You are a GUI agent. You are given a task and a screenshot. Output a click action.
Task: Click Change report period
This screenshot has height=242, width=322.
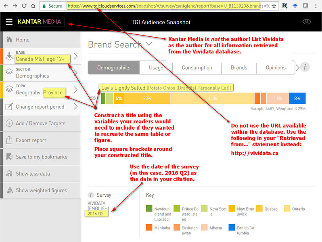(40, 107)
